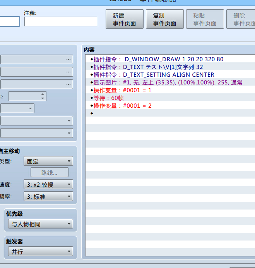Image resolution: width=255 pixels, height=268 pixels.
Task: Click the third condition ellipsis field
Action: (37, 84)
